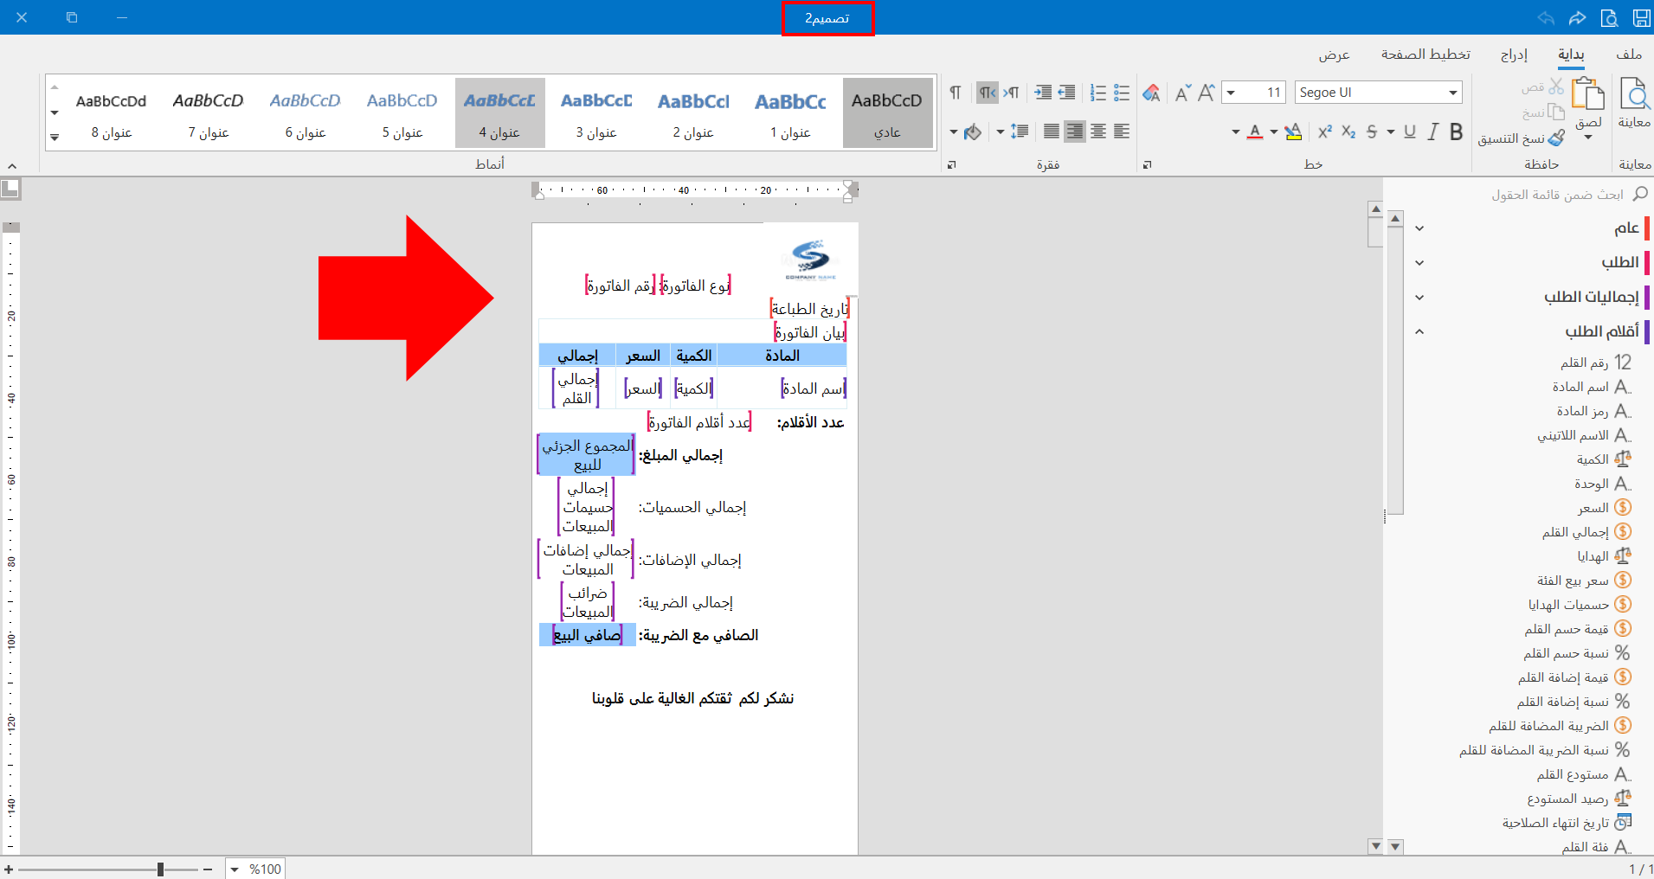The height and width of the screenshot is (879, 1654).
Task: Collapse the أقلام الطلب field group
Action: (x=1419, y=331)
